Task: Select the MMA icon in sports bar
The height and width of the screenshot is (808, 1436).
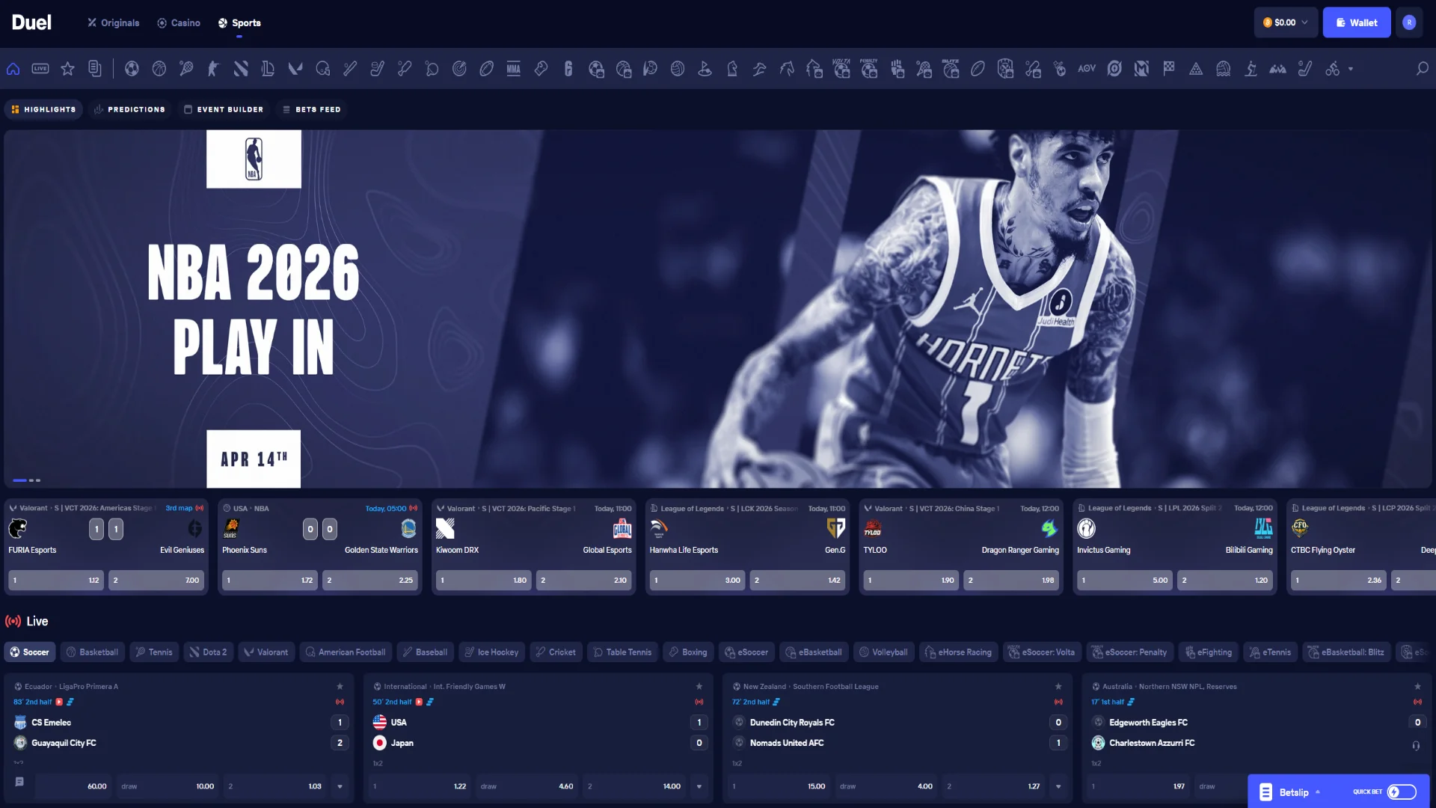Action: 514,69
